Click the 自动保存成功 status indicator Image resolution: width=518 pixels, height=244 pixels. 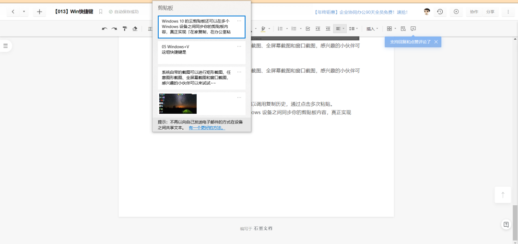(x=124, y=12)
